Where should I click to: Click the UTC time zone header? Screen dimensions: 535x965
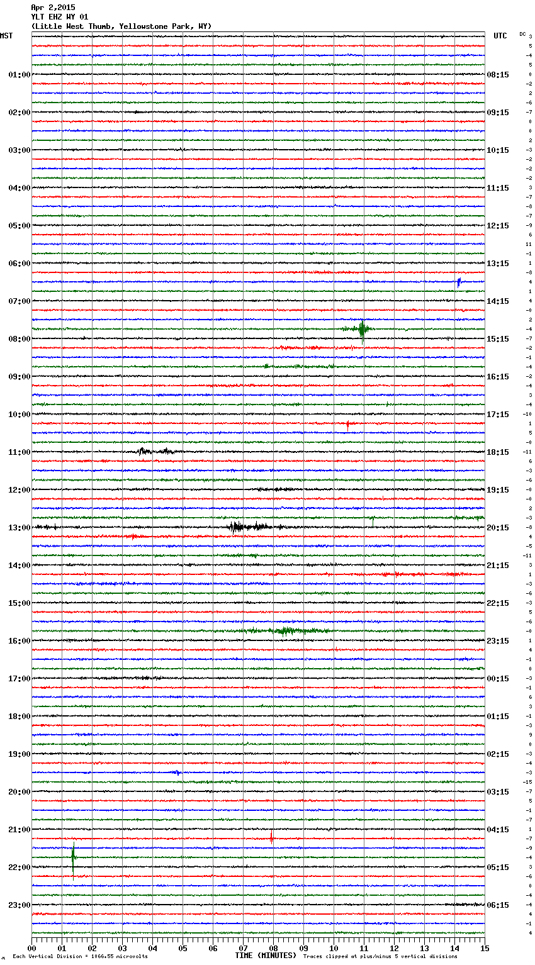coord(500,36)
